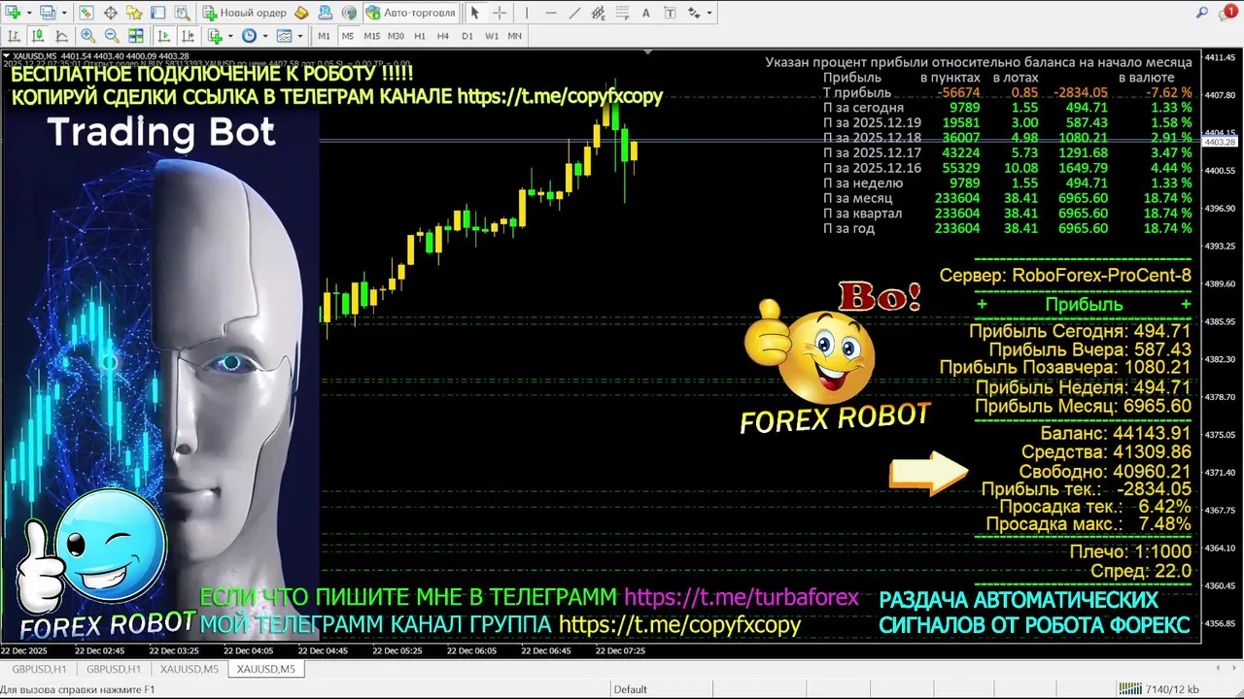The width and height of the screenshot is (1244, 699).
Task: Pick the vertical line drawing tool
Action: (527, 13)
